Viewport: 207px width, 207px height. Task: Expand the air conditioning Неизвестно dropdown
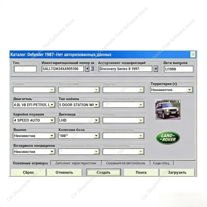pyautogui.click(x=52, y=152)
